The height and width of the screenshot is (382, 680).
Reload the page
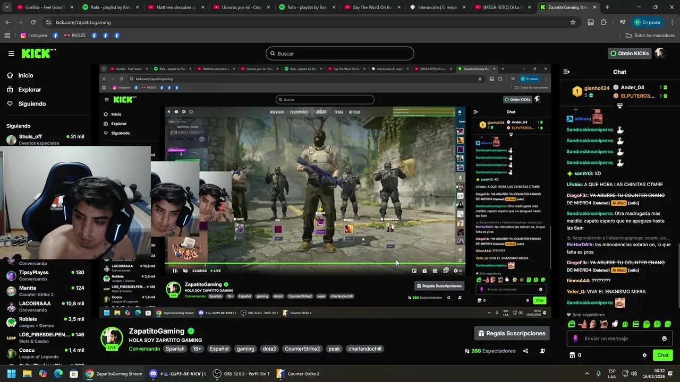point(33,22)
